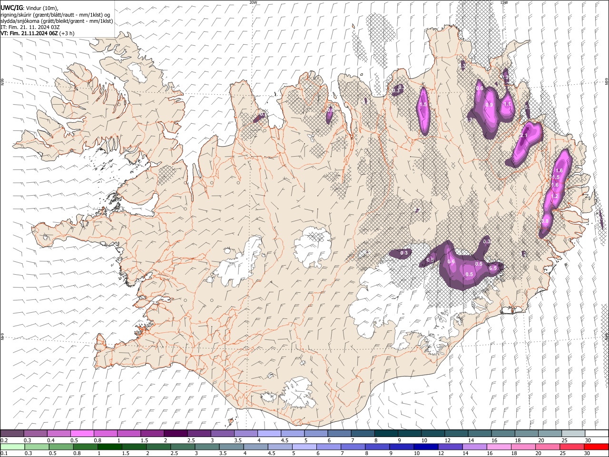This screenshot has width=609, height=457.
Task: Click the pale green 0.1 swatch in the rain legend row
Action: [x=12, y=447]
